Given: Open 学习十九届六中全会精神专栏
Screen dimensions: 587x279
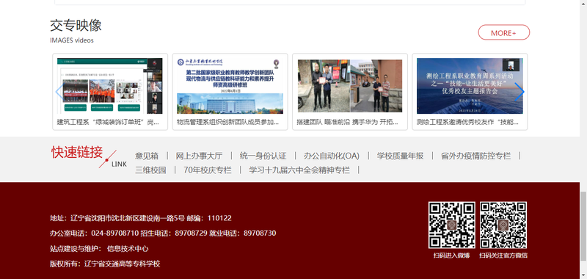Looking at the screenshot, I should point(299,170).
